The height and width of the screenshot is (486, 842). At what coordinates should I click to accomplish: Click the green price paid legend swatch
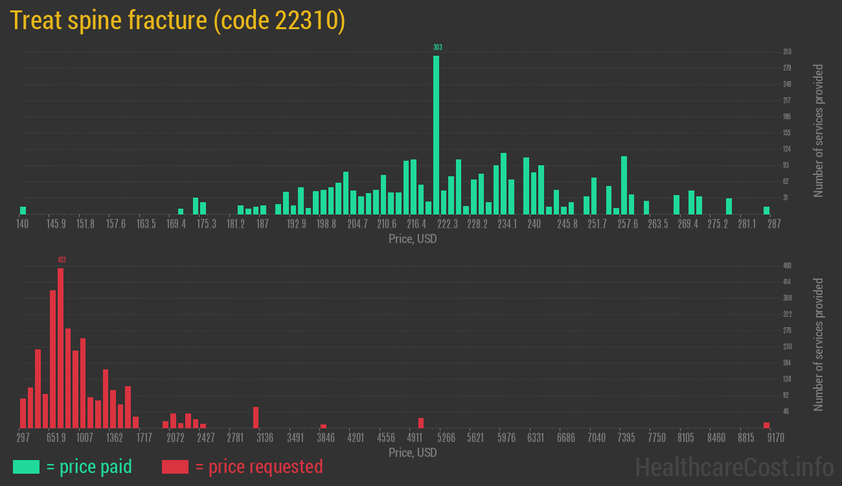[26, 467]
